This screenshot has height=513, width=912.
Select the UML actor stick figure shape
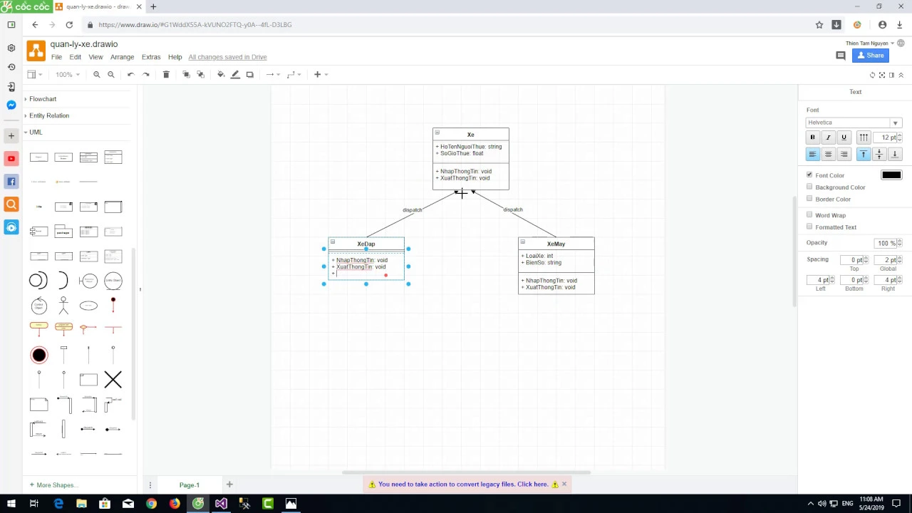(x=63, y=306)
